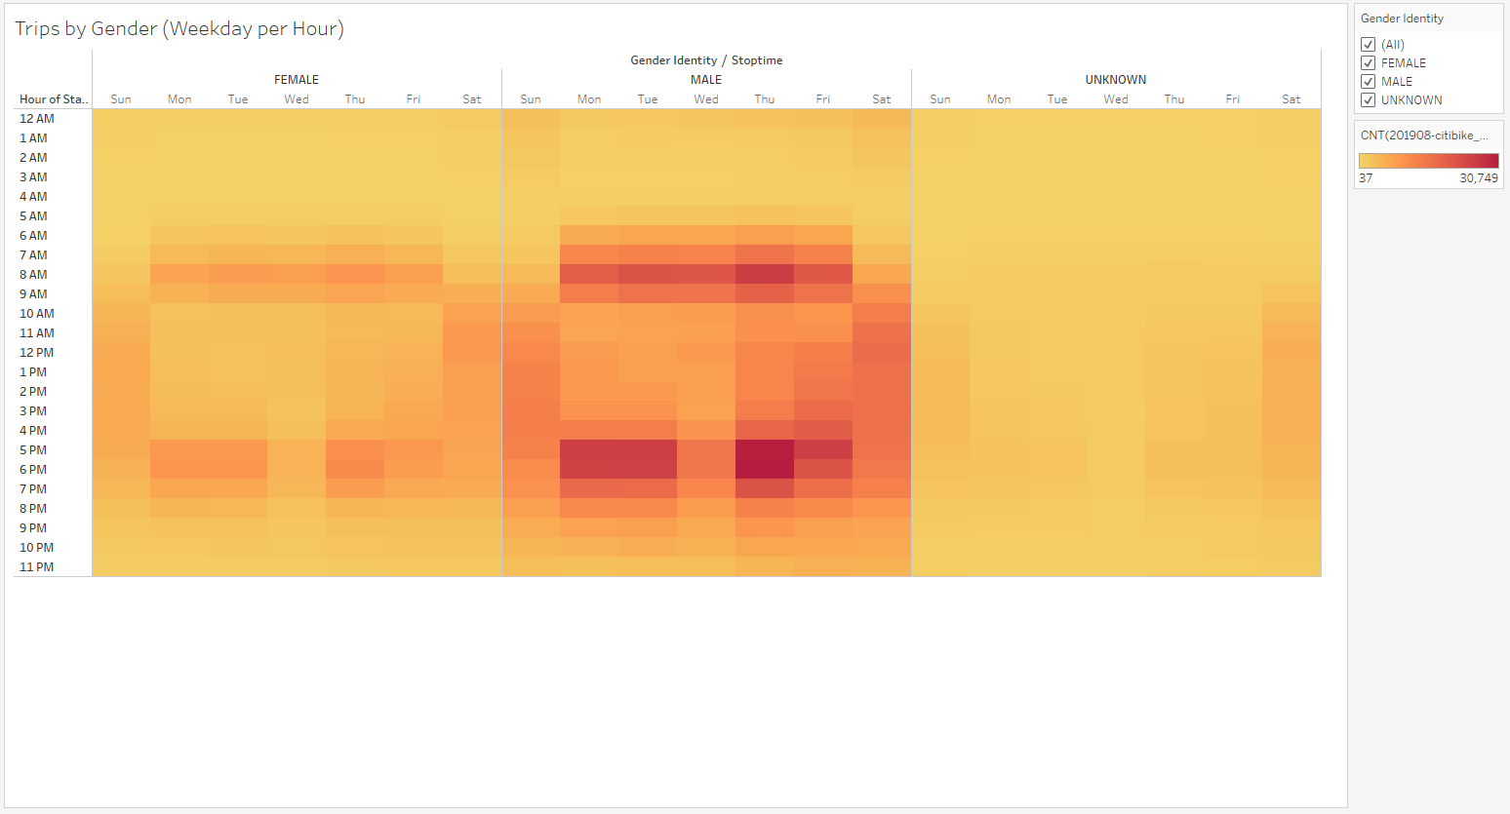Select the 11 PM row label
The height and width of the screenshot is (814, 1510).
[37, 567]
